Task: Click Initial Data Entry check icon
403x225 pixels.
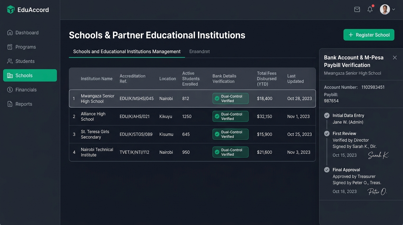Action: pyautogui.click(x=327, y=115)
